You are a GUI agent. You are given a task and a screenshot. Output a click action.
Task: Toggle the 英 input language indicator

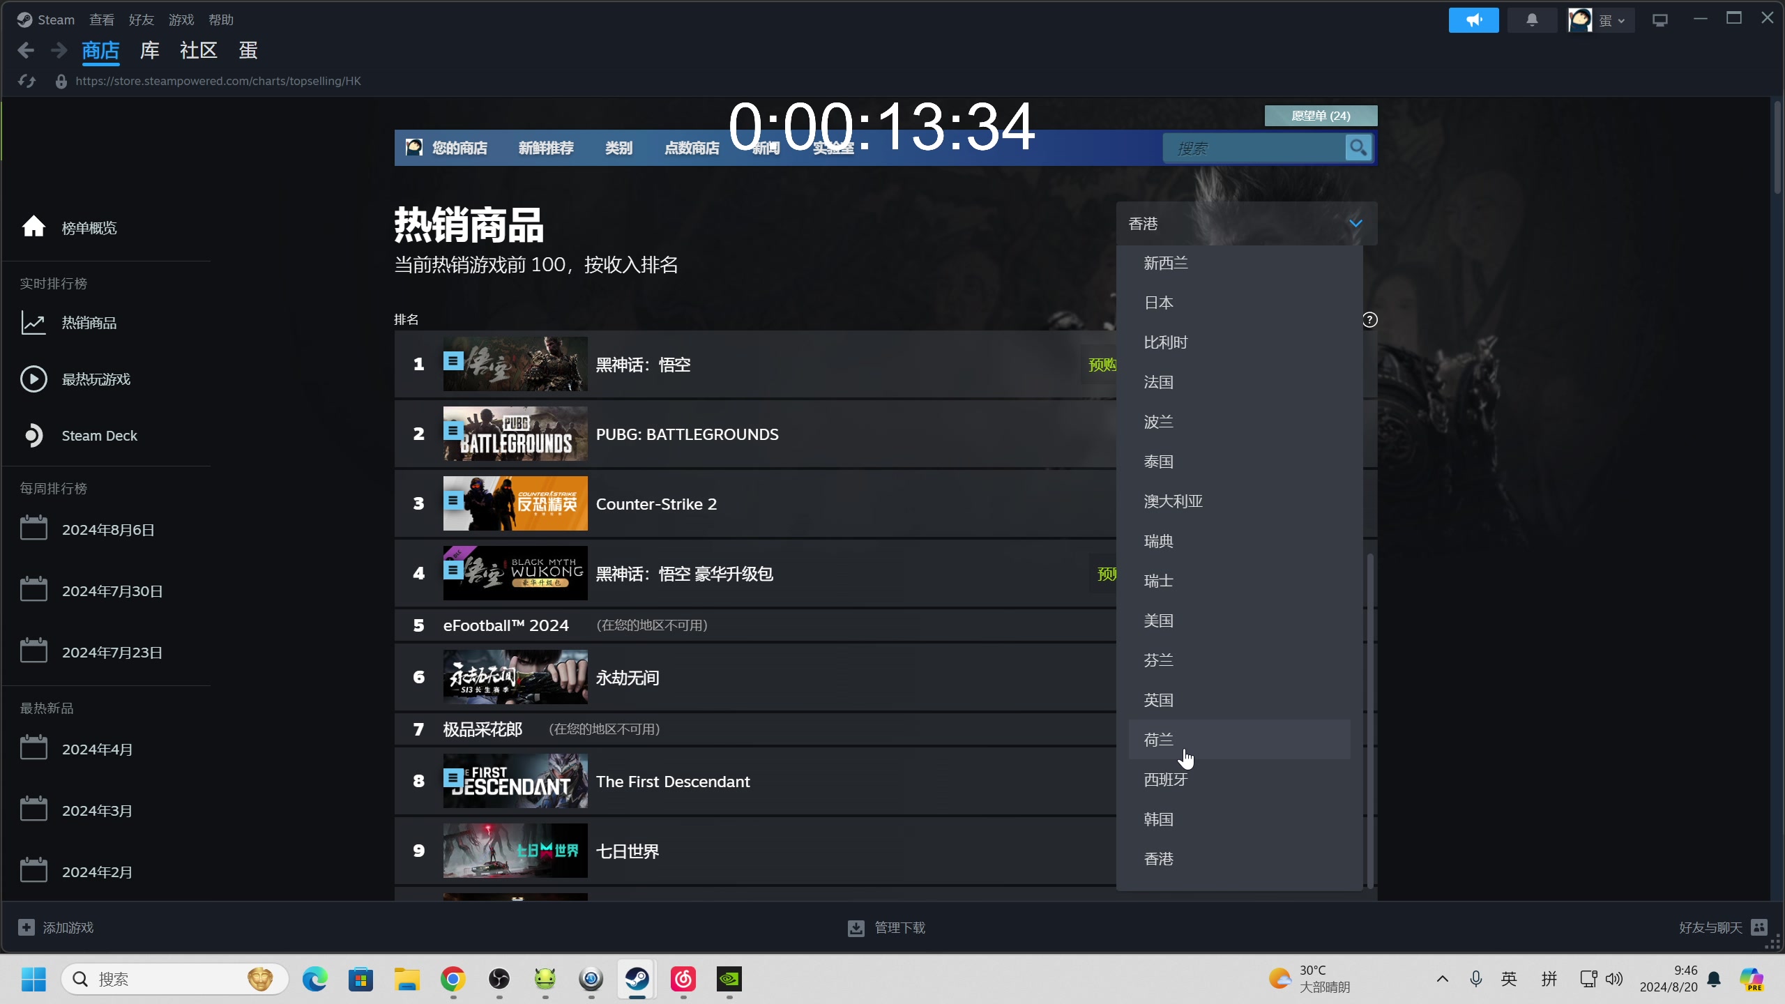pos(1509,980)
